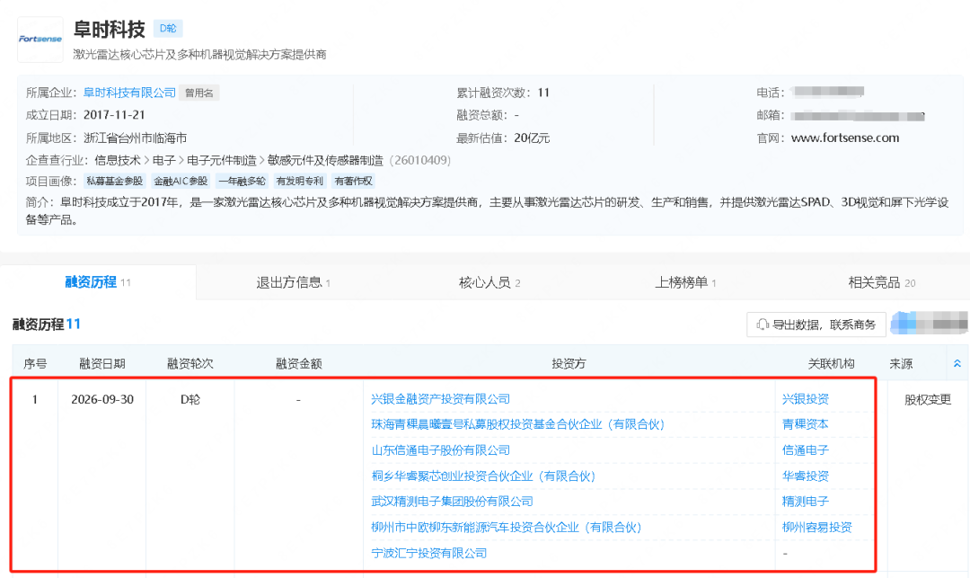Click the 导出数据，联系商务 button
The image size is (970, 578).
tap(816, 325)
